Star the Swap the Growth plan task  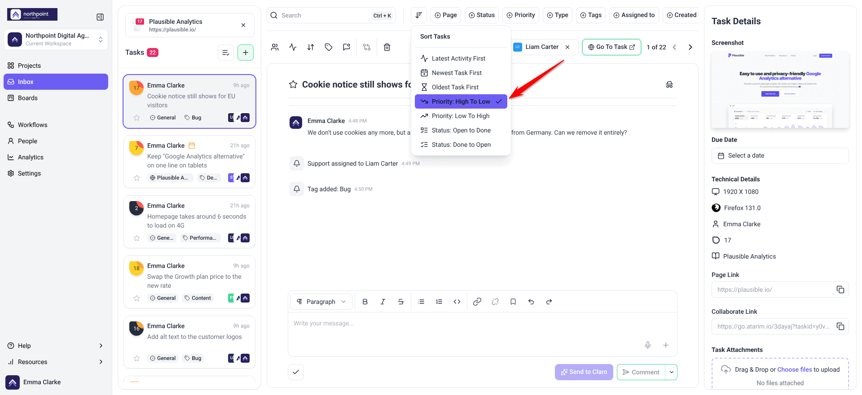(137, 298)
